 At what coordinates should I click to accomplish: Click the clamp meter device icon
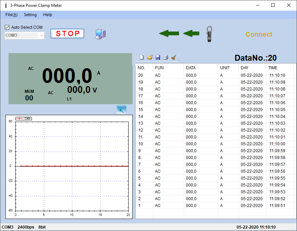pos(209,34)
